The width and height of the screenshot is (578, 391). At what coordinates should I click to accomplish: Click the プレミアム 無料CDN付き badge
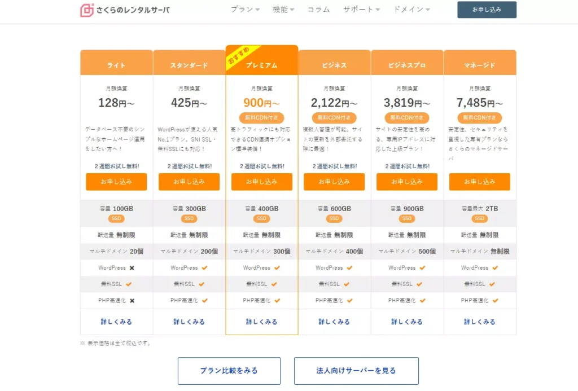point(262,117)
